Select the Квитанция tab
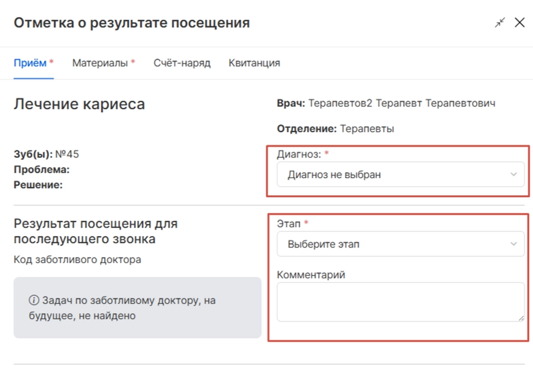 [254, 63]
